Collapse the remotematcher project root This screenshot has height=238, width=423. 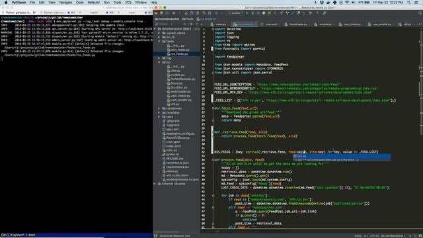(x=155, y=28)
